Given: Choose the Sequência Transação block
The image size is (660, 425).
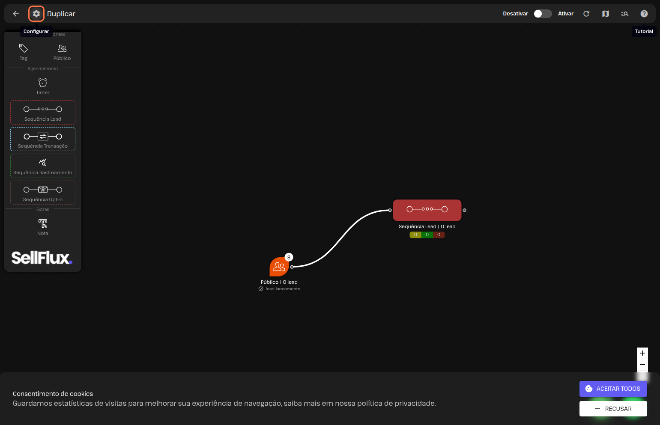Looking at the screenshot, I should 43,139.
